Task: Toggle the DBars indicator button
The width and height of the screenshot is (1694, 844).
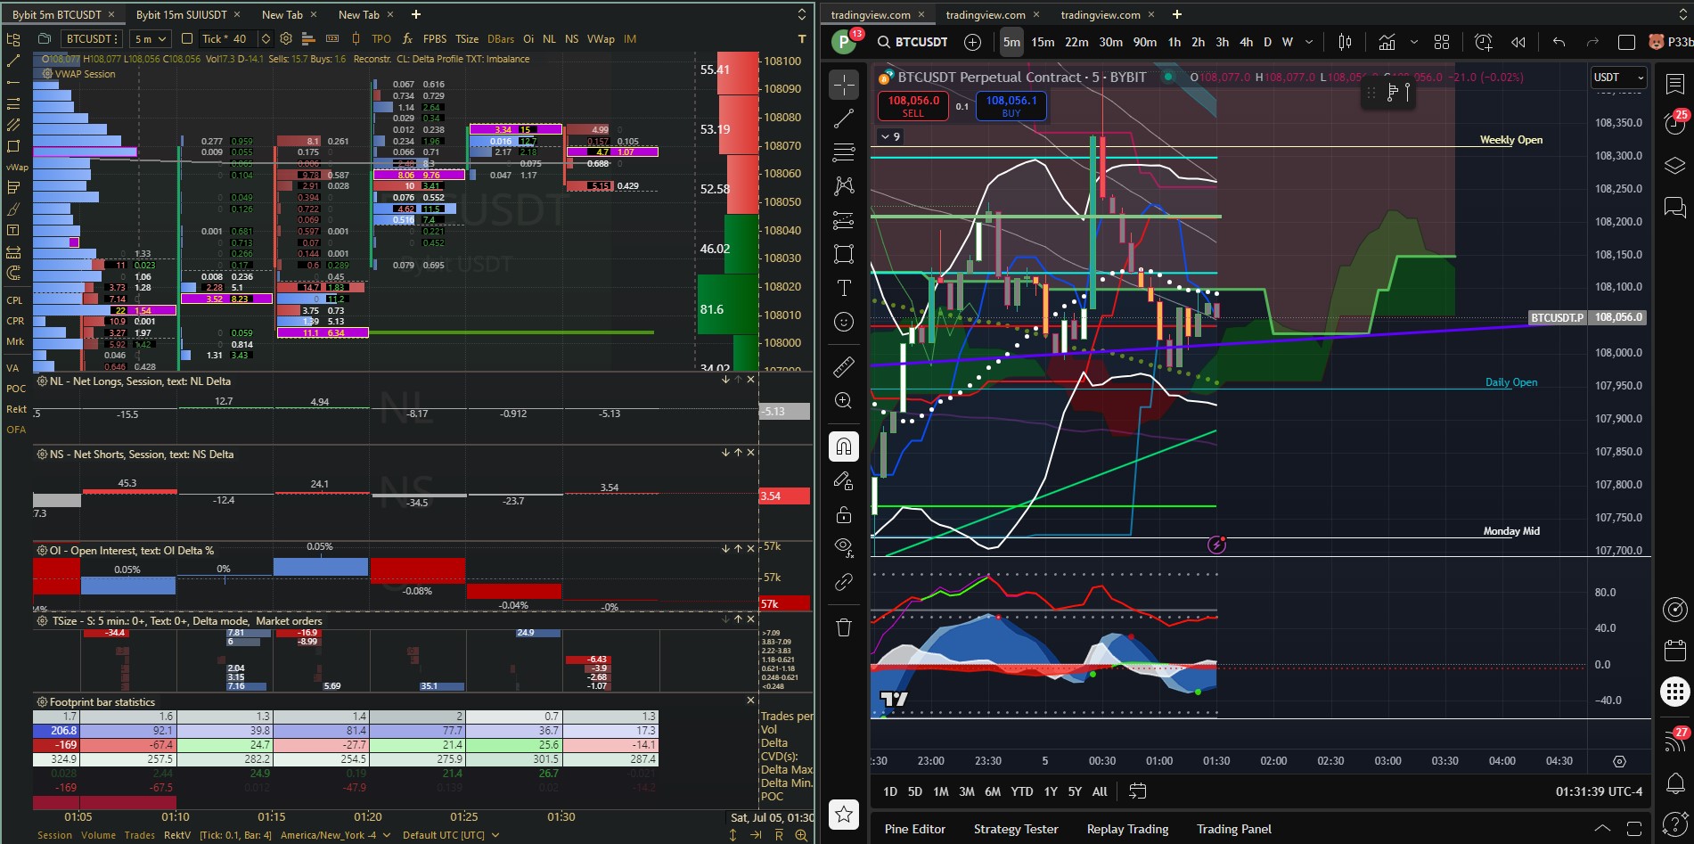Action: 501,39
